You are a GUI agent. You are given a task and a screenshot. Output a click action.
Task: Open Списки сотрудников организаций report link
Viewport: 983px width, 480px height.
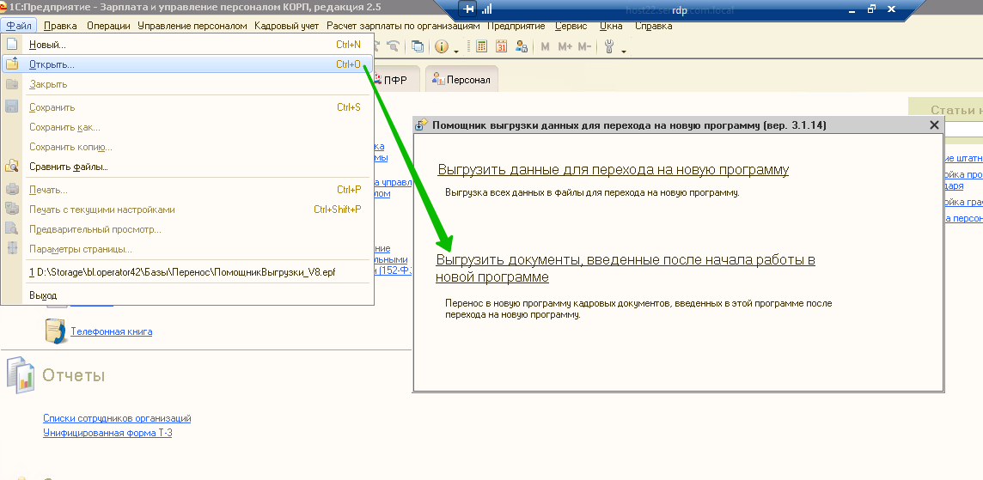coord(117,418)
